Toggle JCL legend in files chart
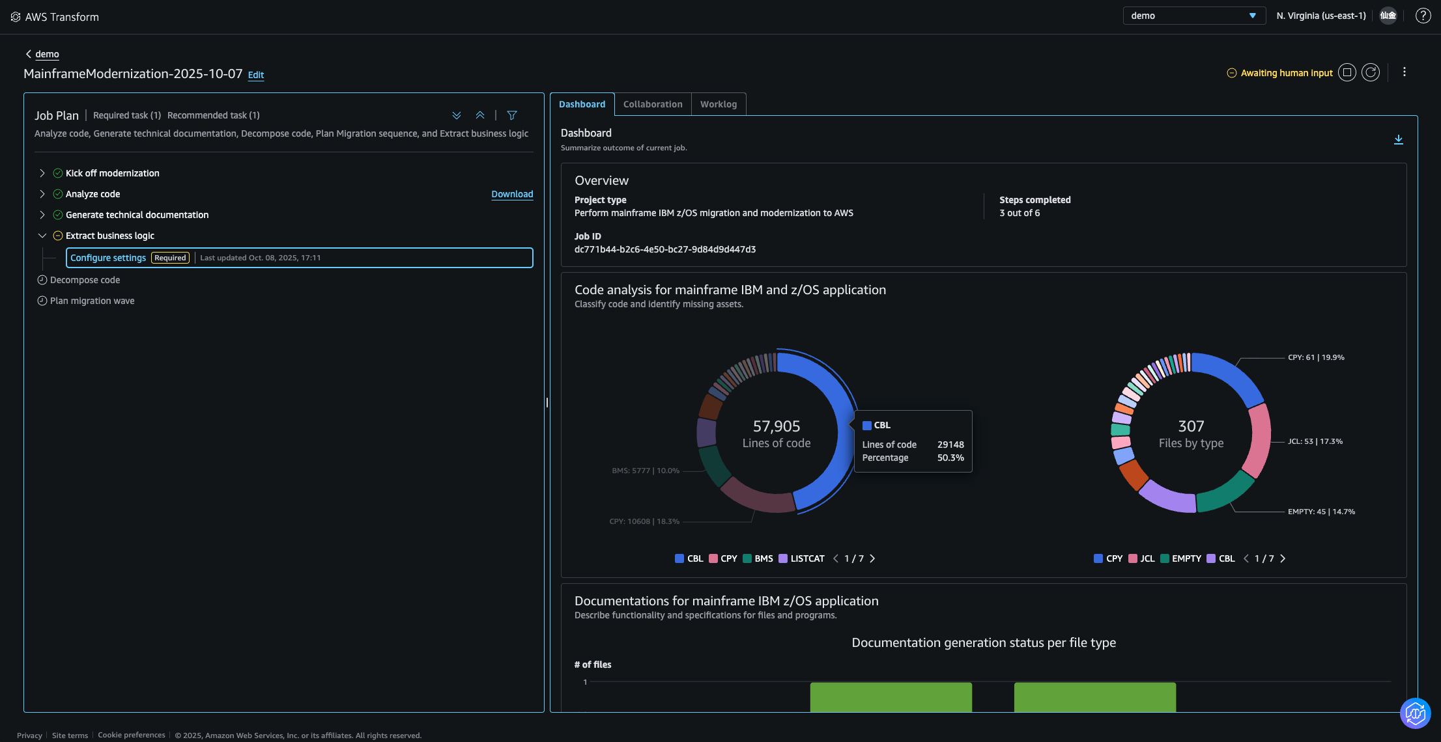The image size is (1441, 742). coord(1141,558)
